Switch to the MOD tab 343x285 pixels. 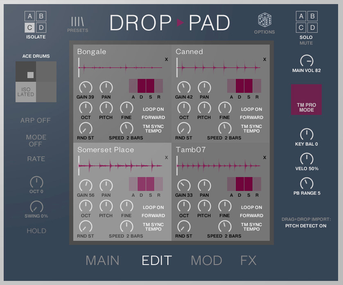point(207,260)
